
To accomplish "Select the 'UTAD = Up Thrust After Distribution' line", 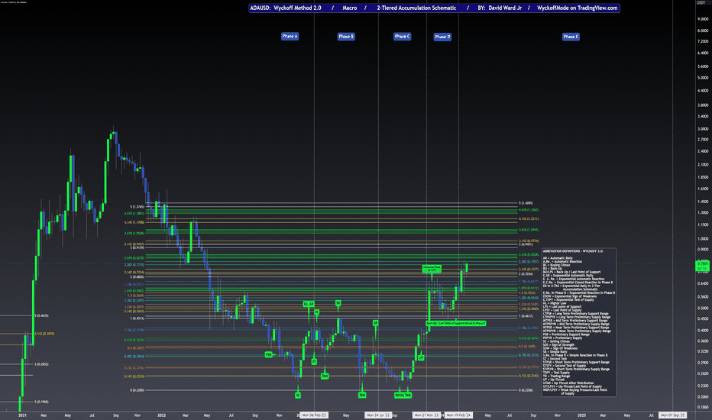I will [568, 383].
